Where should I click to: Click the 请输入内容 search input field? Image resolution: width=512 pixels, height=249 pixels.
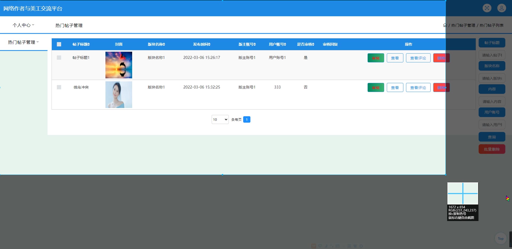click(x=492, y=102)
